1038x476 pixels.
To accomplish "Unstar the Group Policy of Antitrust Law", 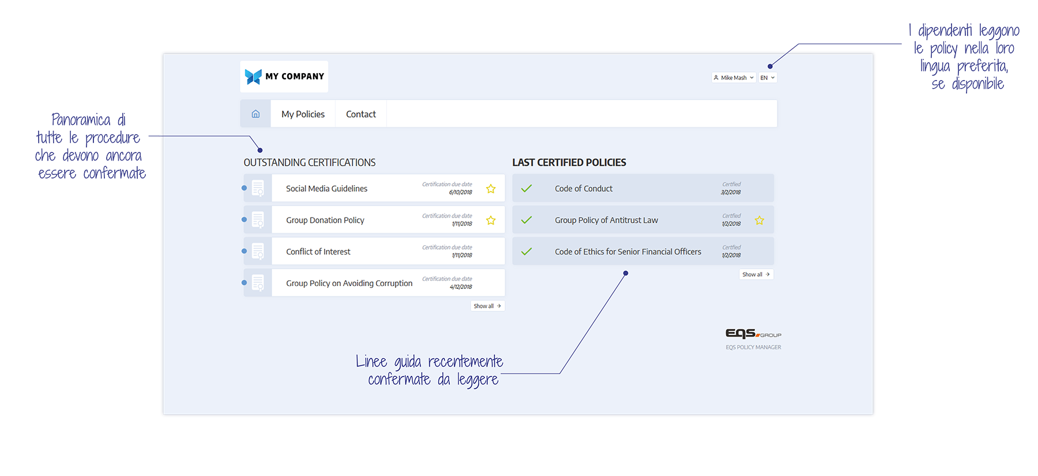I will (x=759, y=220).
